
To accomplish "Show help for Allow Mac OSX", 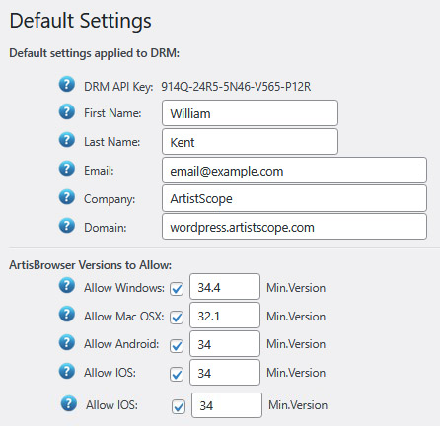I will (67, 314).
